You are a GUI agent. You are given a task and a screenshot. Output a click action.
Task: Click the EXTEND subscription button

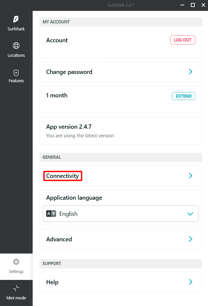184,96
